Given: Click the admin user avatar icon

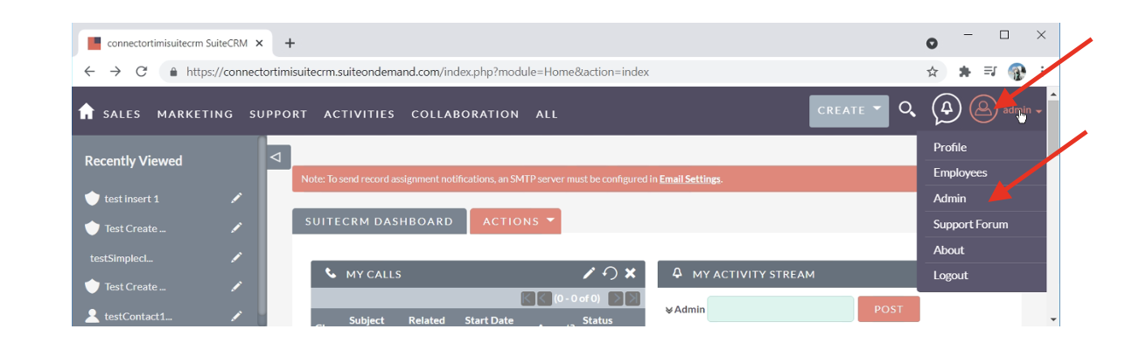Looking at the screenshot, I should pyautogui.click(x=983, y=109).
